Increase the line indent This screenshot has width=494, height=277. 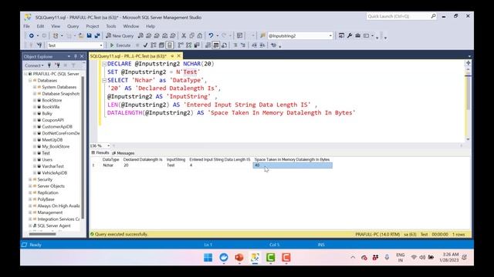point(262,45)
